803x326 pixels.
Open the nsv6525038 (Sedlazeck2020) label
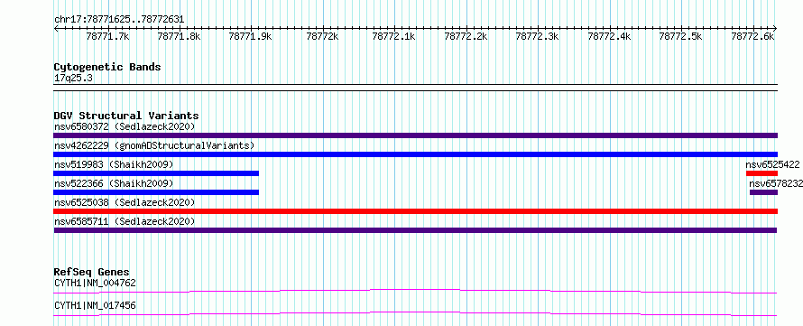tap(125, 202)
